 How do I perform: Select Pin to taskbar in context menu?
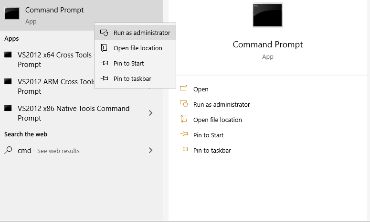pos(132,78)
